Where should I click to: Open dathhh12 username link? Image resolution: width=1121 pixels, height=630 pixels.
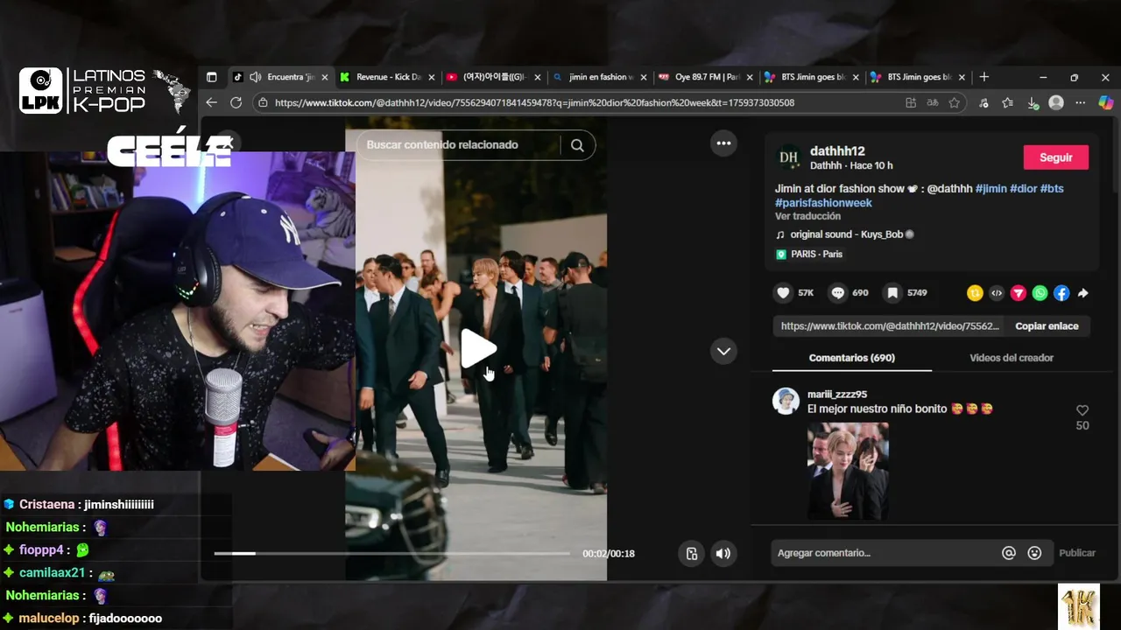click(x=837, y=151)
